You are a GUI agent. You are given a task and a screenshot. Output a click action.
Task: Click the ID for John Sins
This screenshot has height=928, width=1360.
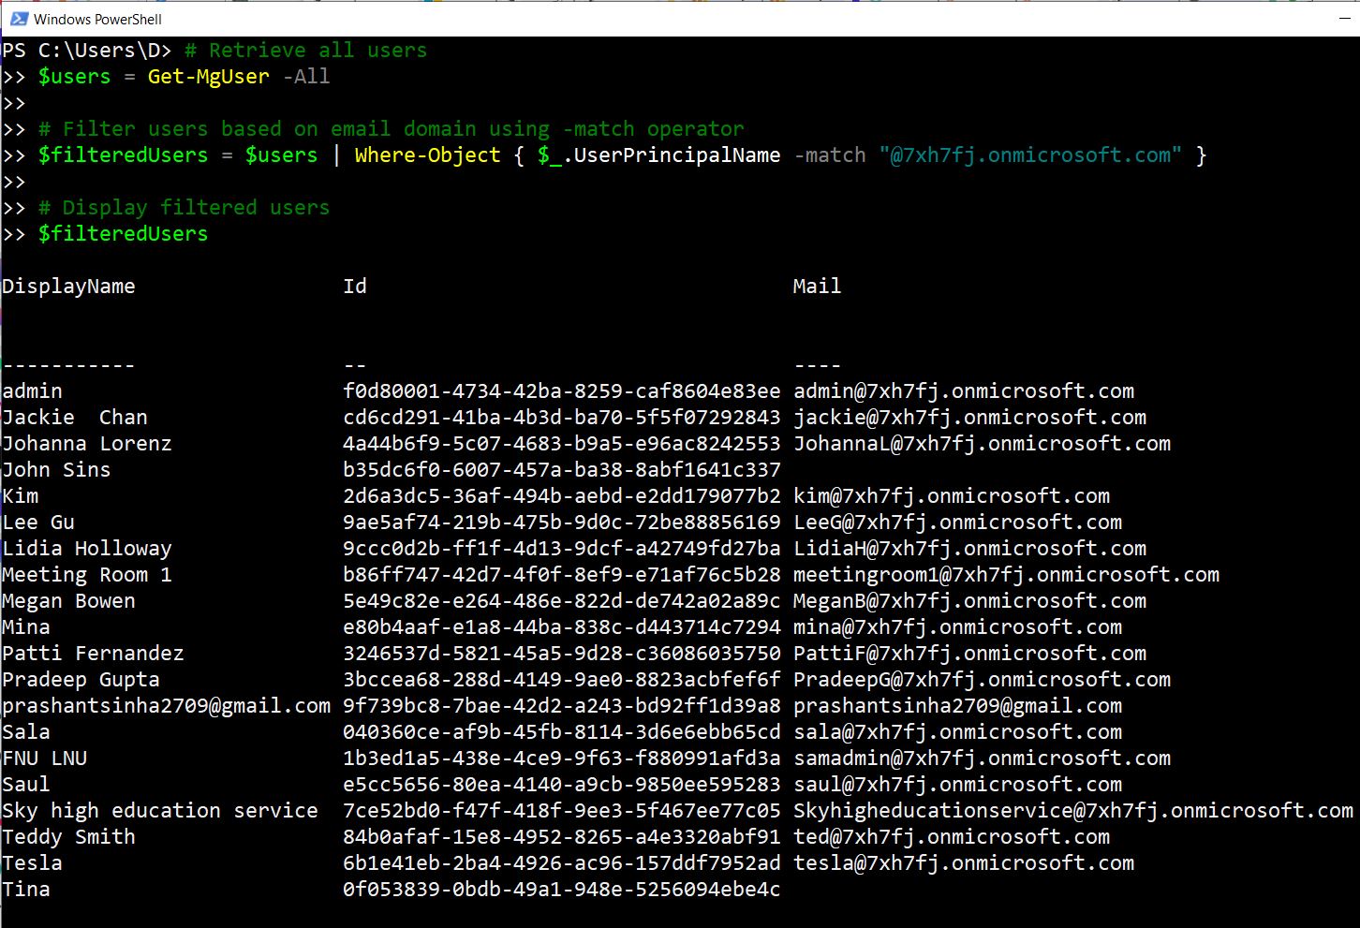point(561,470)
